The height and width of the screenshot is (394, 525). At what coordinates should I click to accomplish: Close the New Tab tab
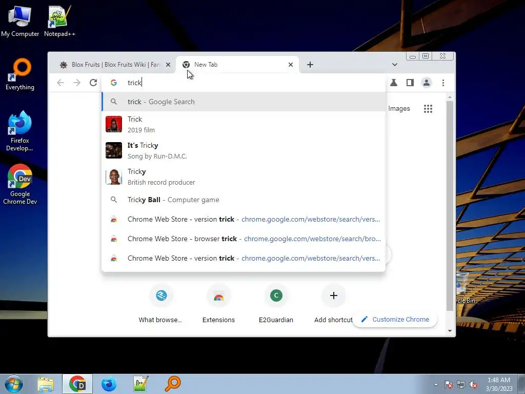[x=291, y=65]
